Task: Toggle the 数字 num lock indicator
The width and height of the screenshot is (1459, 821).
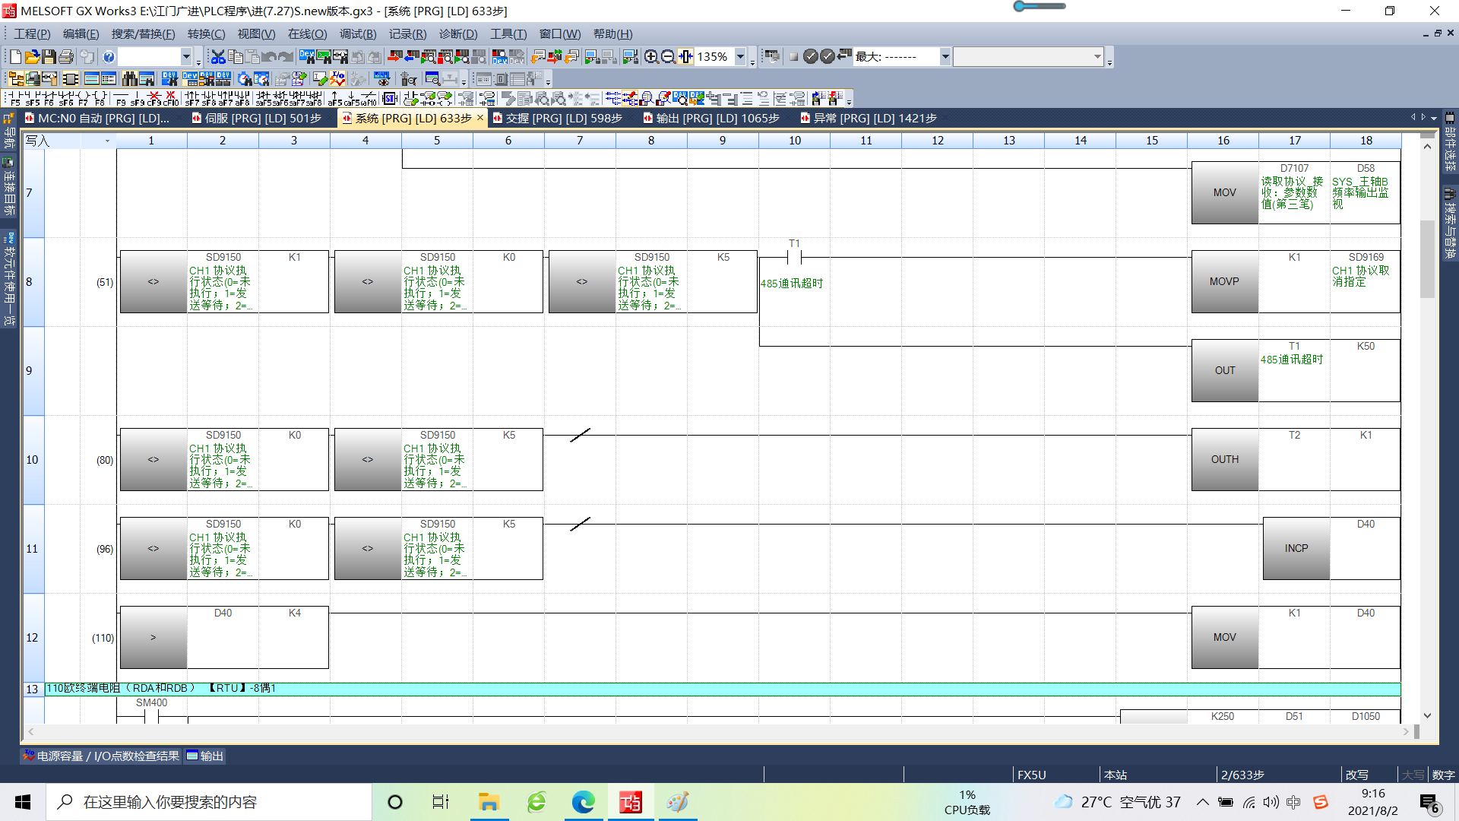Action: 1443,775
